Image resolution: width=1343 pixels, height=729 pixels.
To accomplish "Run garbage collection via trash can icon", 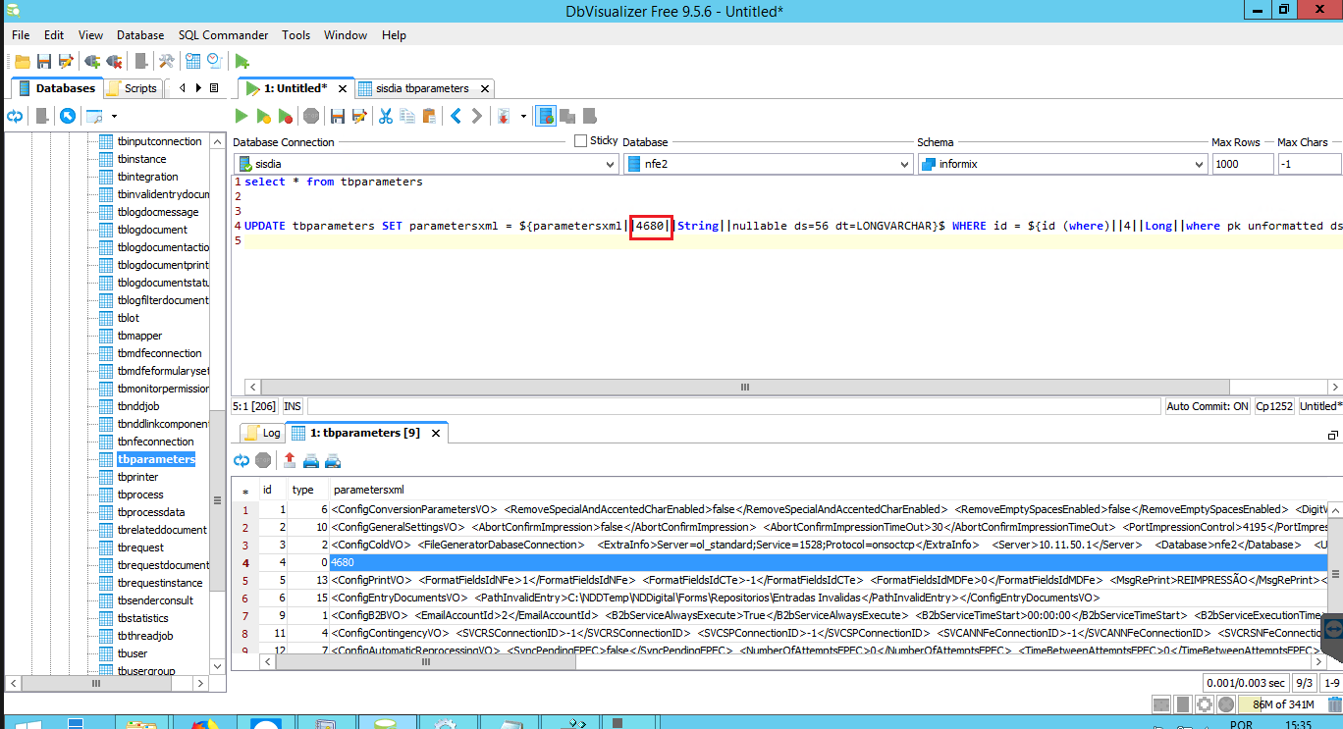I will click(1334, 703).
